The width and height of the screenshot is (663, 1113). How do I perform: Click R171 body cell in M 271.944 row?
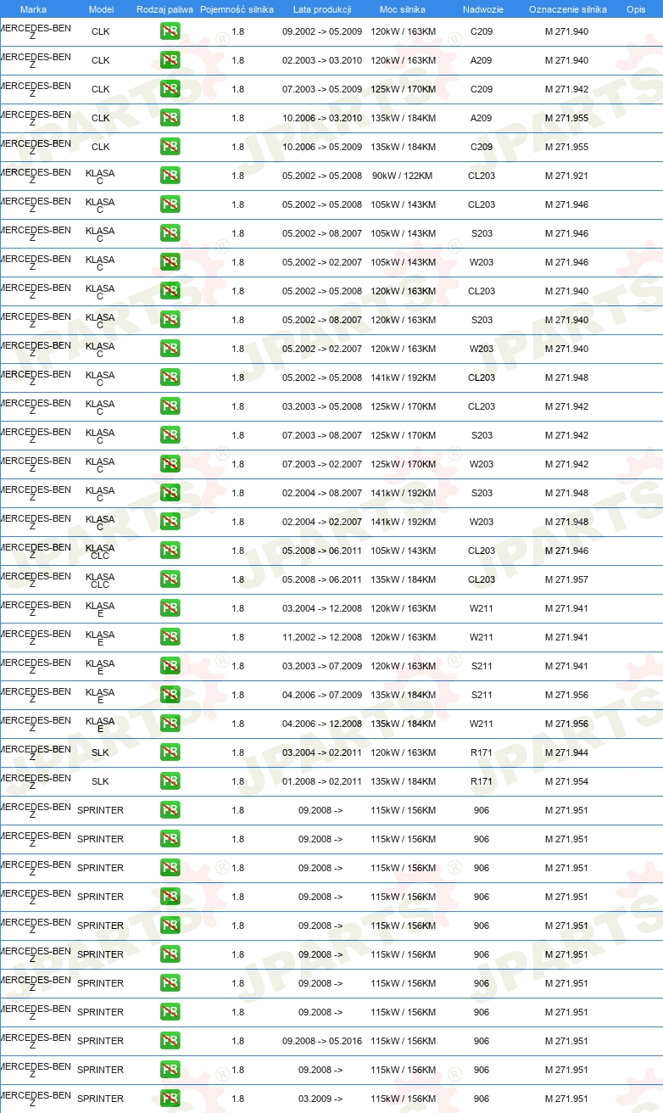[482, 753]
